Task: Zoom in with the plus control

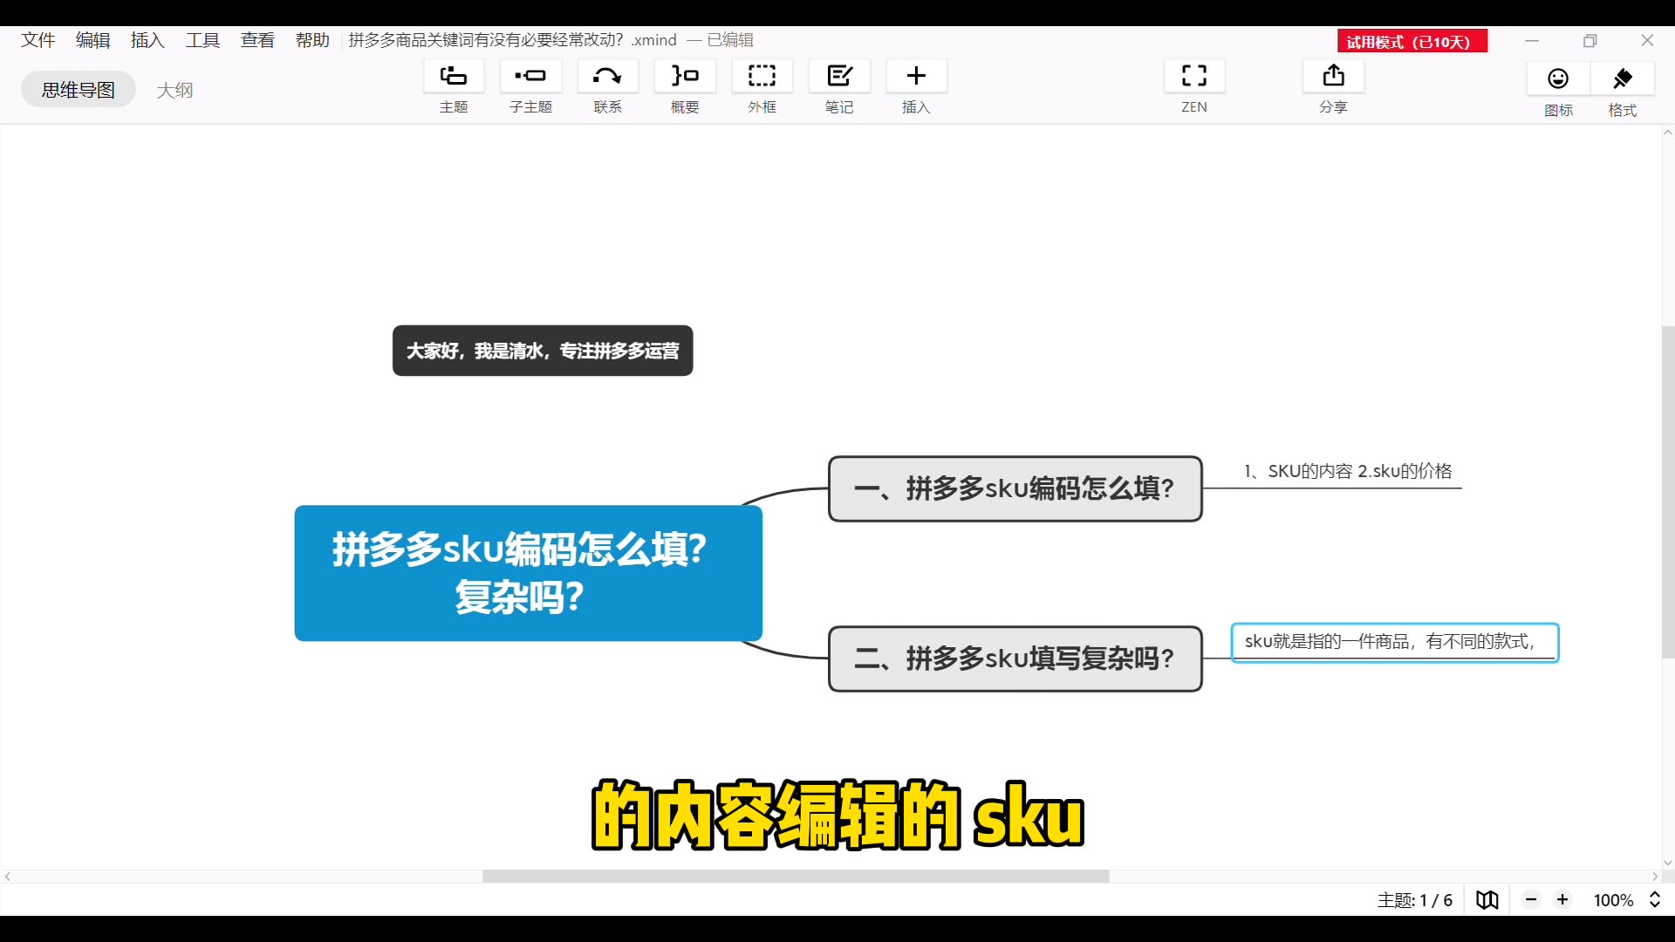Action: (x=1563, y=899)
